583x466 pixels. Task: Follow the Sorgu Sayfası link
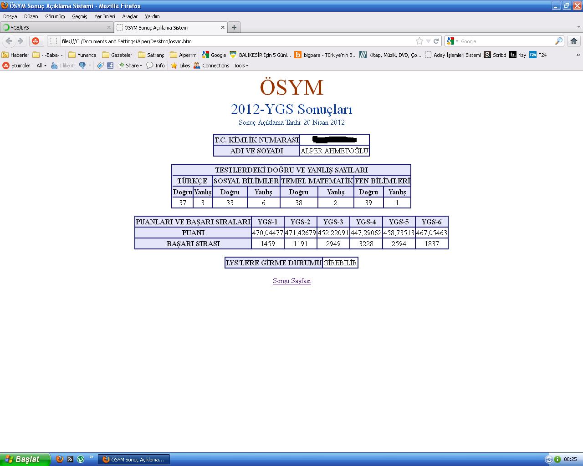(291, 281)
